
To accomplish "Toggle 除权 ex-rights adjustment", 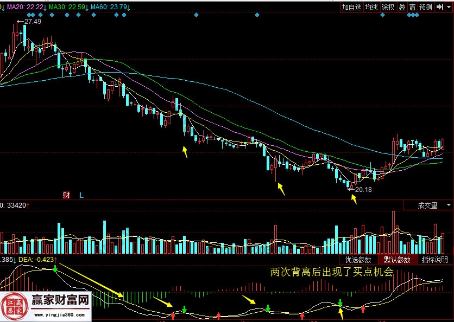I will tap(388, 7).
